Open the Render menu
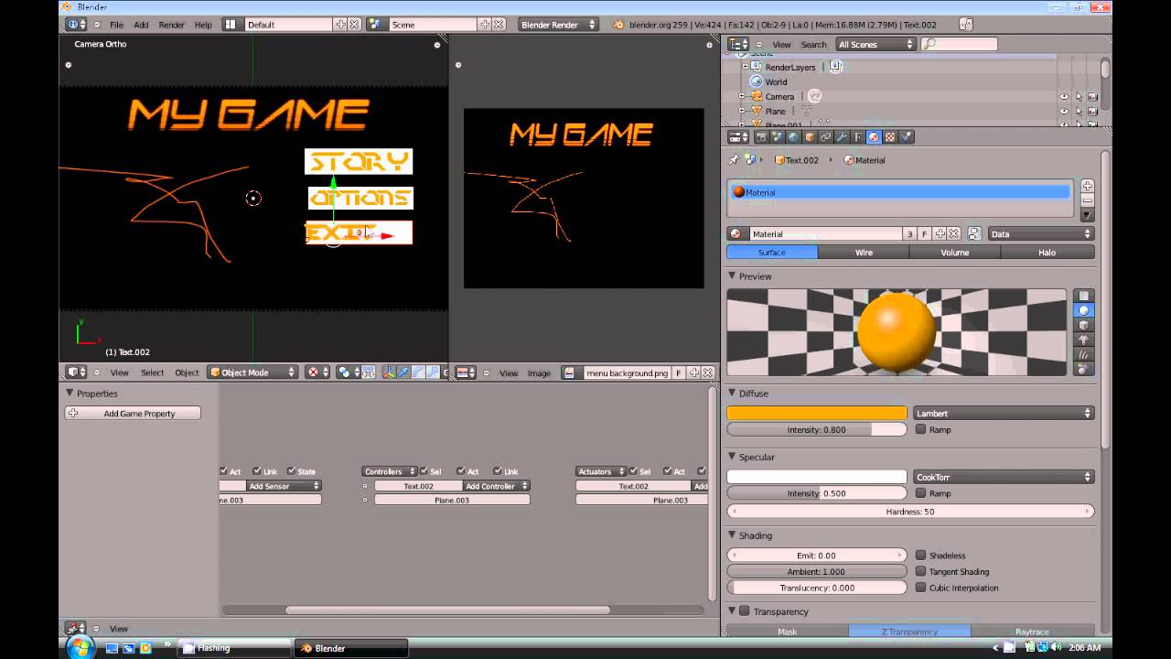Screen dimensions: 1171x659 [x=171, y=25]
